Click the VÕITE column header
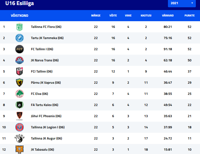This screenshot has height=154, width=200. [x=113, y=16]
